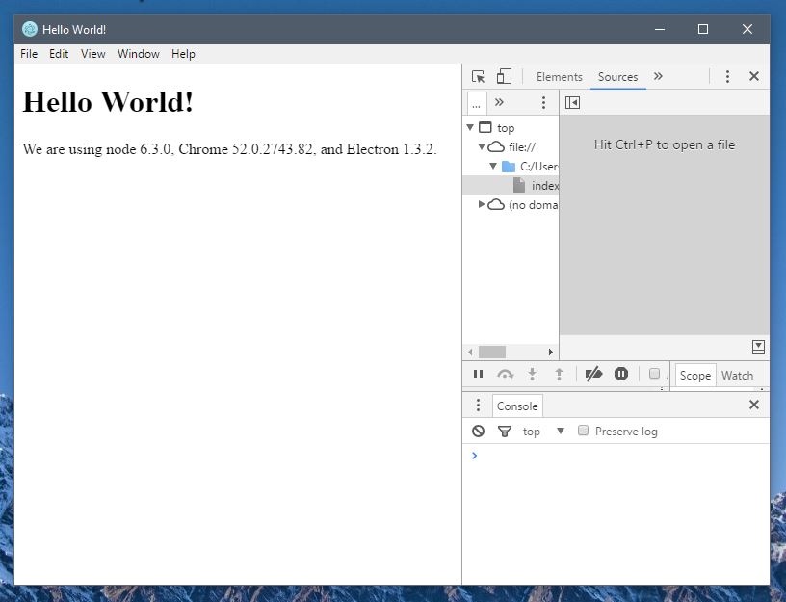Open the Scope debugger tab

click(x=695, y=376)
